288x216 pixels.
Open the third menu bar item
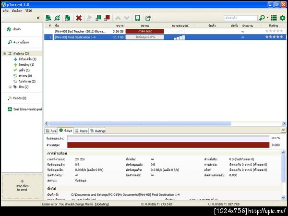point(28,11)
